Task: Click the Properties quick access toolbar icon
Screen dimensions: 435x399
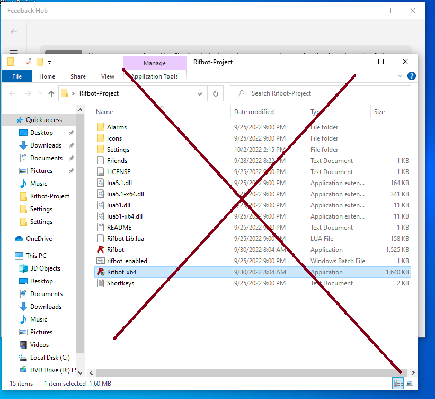Action: (x=28, y=62)
